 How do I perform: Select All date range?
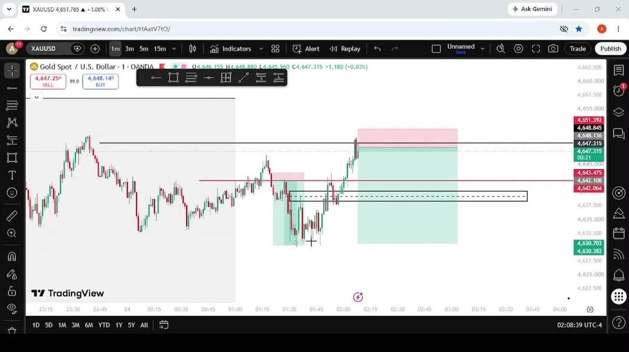[x=144, y=325]
